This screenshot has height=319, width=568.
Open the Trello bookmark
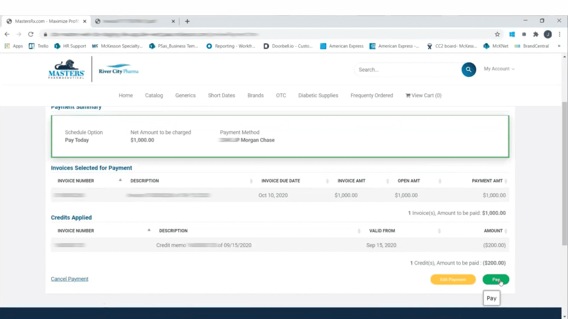coord(38,46)
